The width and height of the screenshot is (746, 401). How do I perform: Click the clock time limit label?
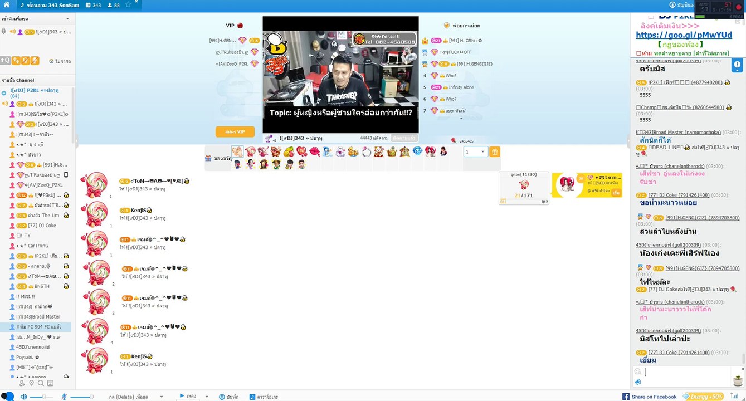click(x=60, y=61)
